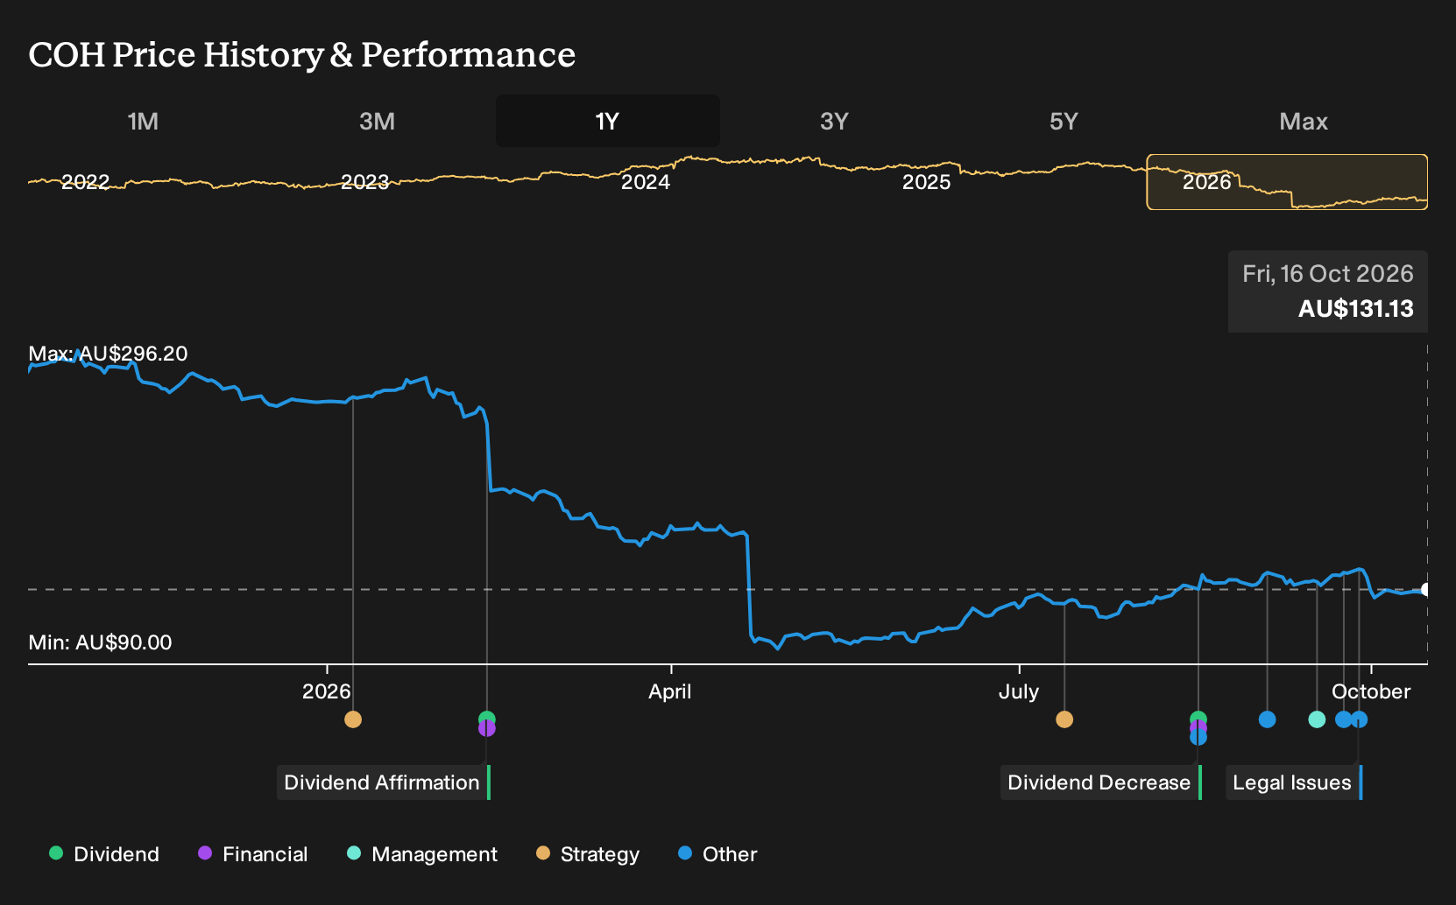This screenshot has height=905, width=1456.
Task: Click the green Dividend Affirmation event dot
Action: click(487, 719)
